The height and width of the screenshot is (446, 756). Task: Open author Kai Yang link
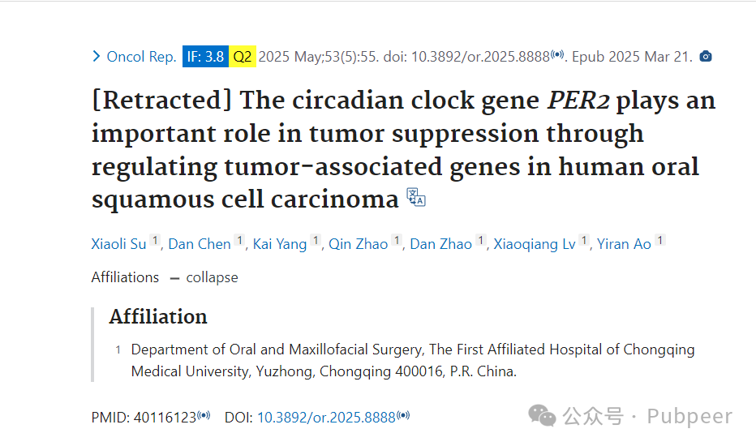[280, 244]
